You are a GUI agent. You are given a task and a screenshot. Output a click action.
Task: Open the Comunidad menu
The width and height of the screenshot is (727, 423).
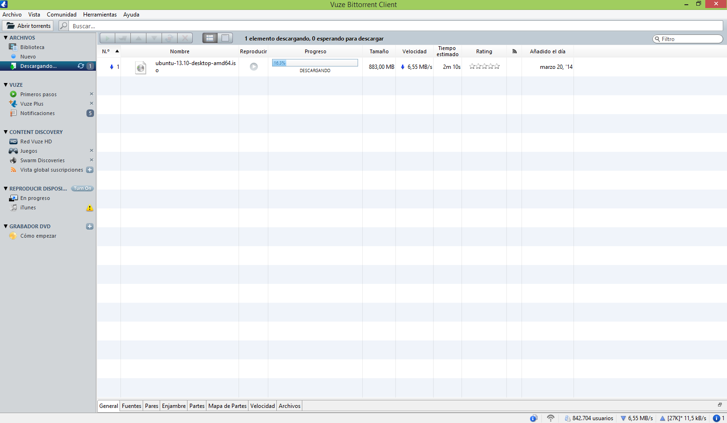click(x=61, y=15)
